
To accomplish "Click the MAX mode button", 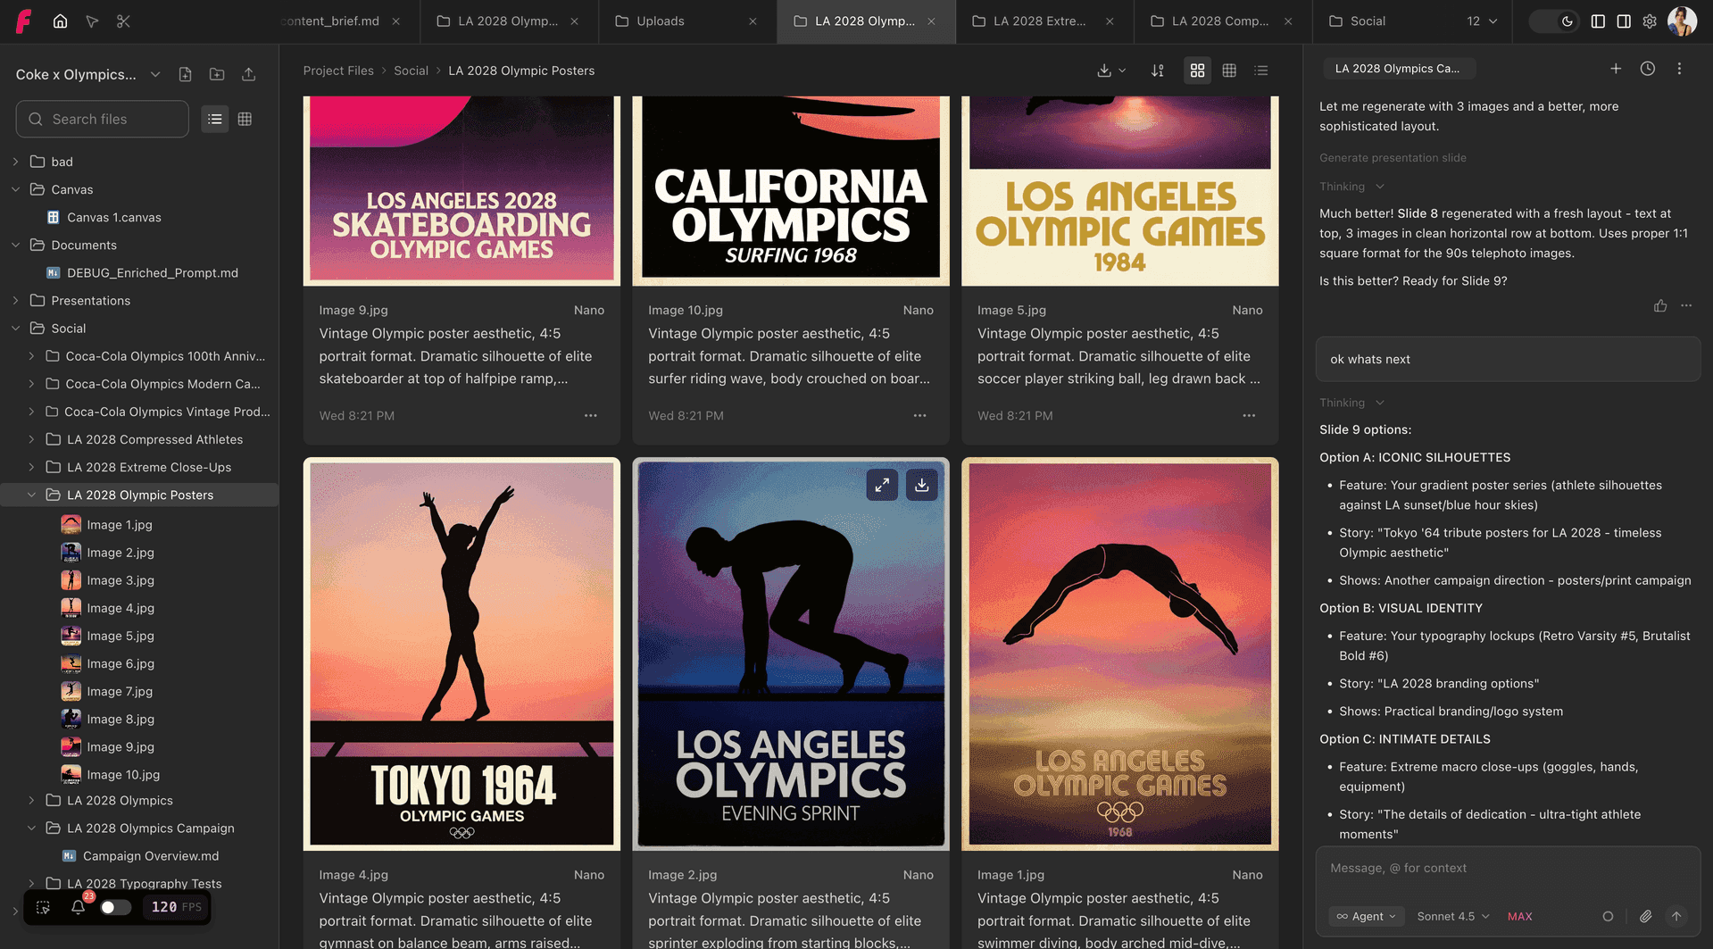I will click(1519, 916).
